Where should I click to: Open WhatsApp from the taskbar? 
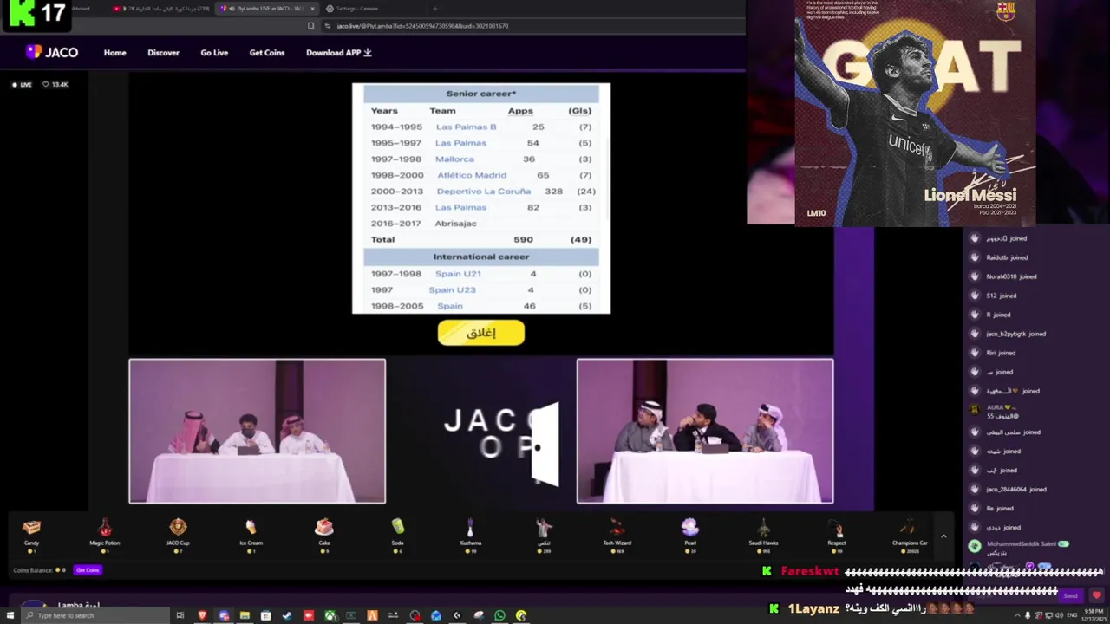[499, 615]
